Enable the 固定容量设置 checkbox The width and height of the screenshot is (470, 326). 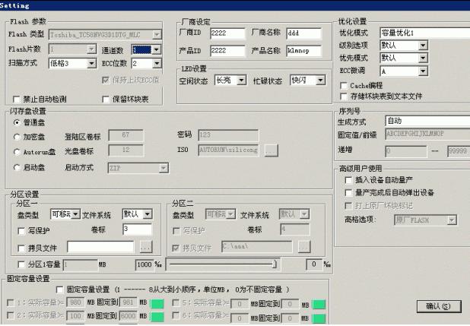(59, 290)
